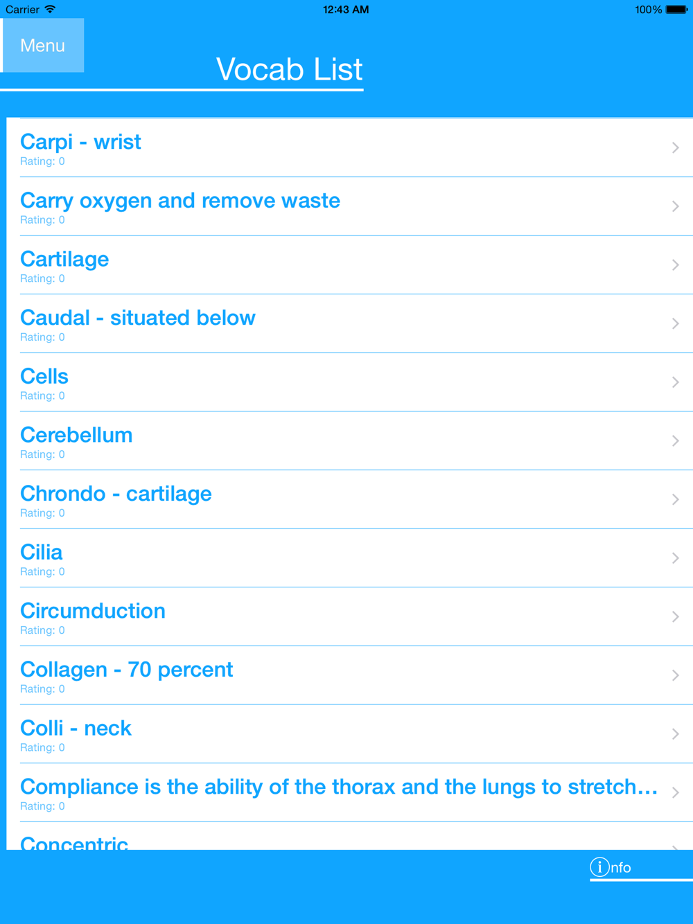Click the arrow on the Colli - neck row
The width and height of the screenshot is (693, 924).
pyautogui.click(x=675, y=734)
